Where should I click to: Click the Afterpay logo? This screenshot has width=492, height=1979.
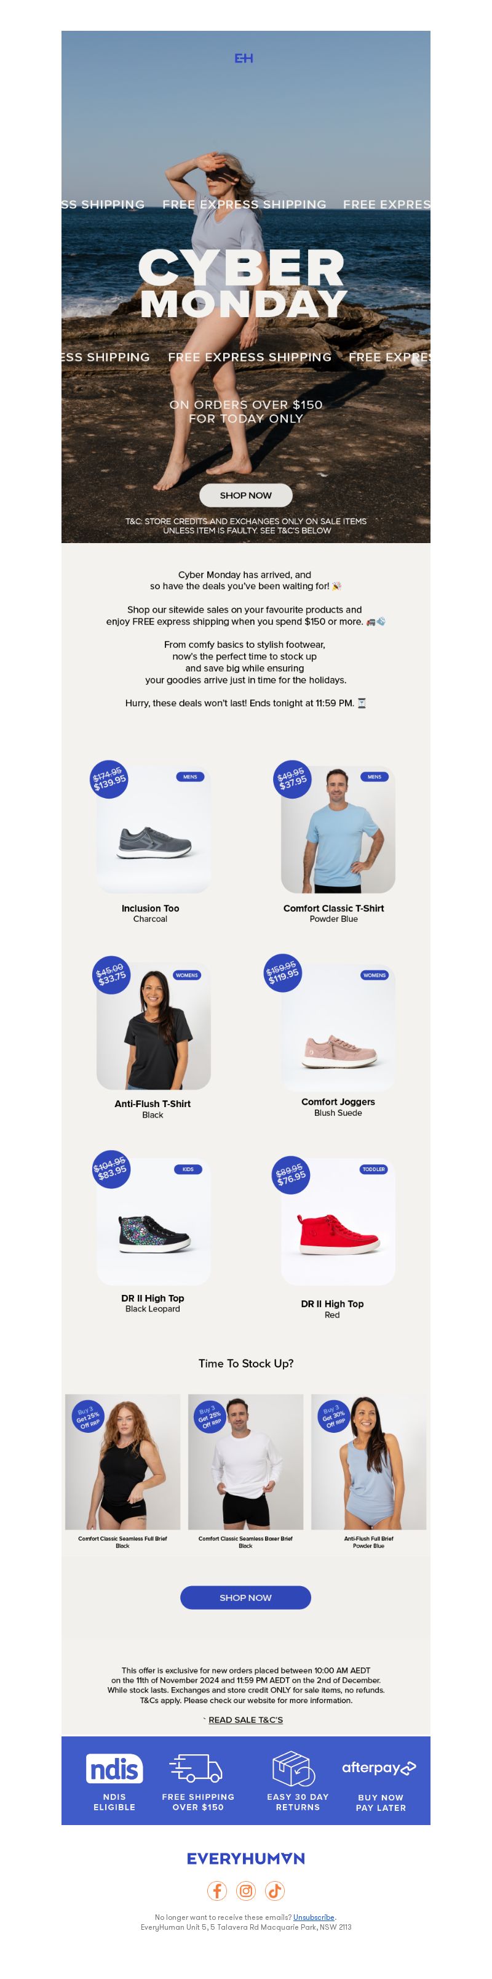(379, 1768)
